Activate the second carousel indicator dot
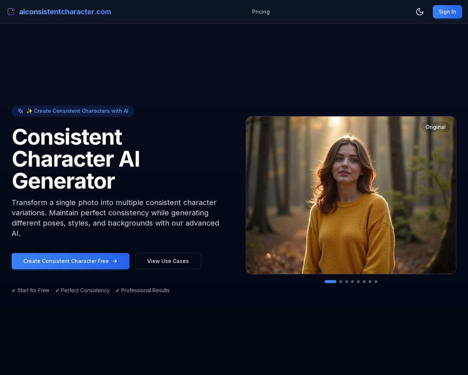This screenshot has height=375, width=468. tap(341, 281)
